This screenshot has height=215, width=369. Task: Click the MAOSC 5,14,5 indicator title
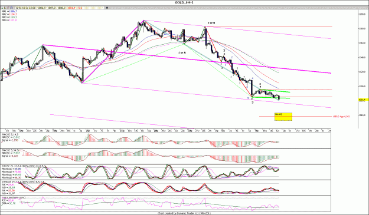[9, 134]
